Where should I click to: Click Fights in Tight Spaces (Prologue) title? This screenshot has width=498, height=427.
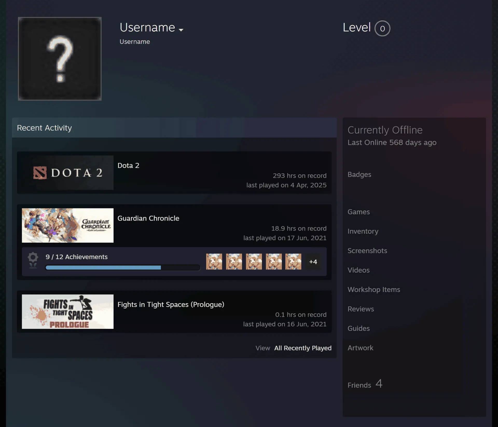[171, 304]
